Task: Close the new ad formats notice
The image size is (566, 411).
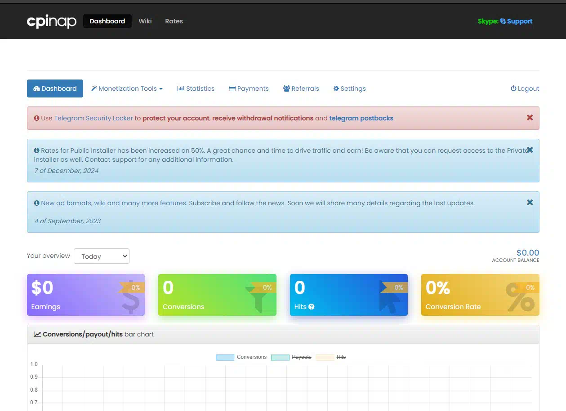Action: pyautogui.click(x=530, y=202)
